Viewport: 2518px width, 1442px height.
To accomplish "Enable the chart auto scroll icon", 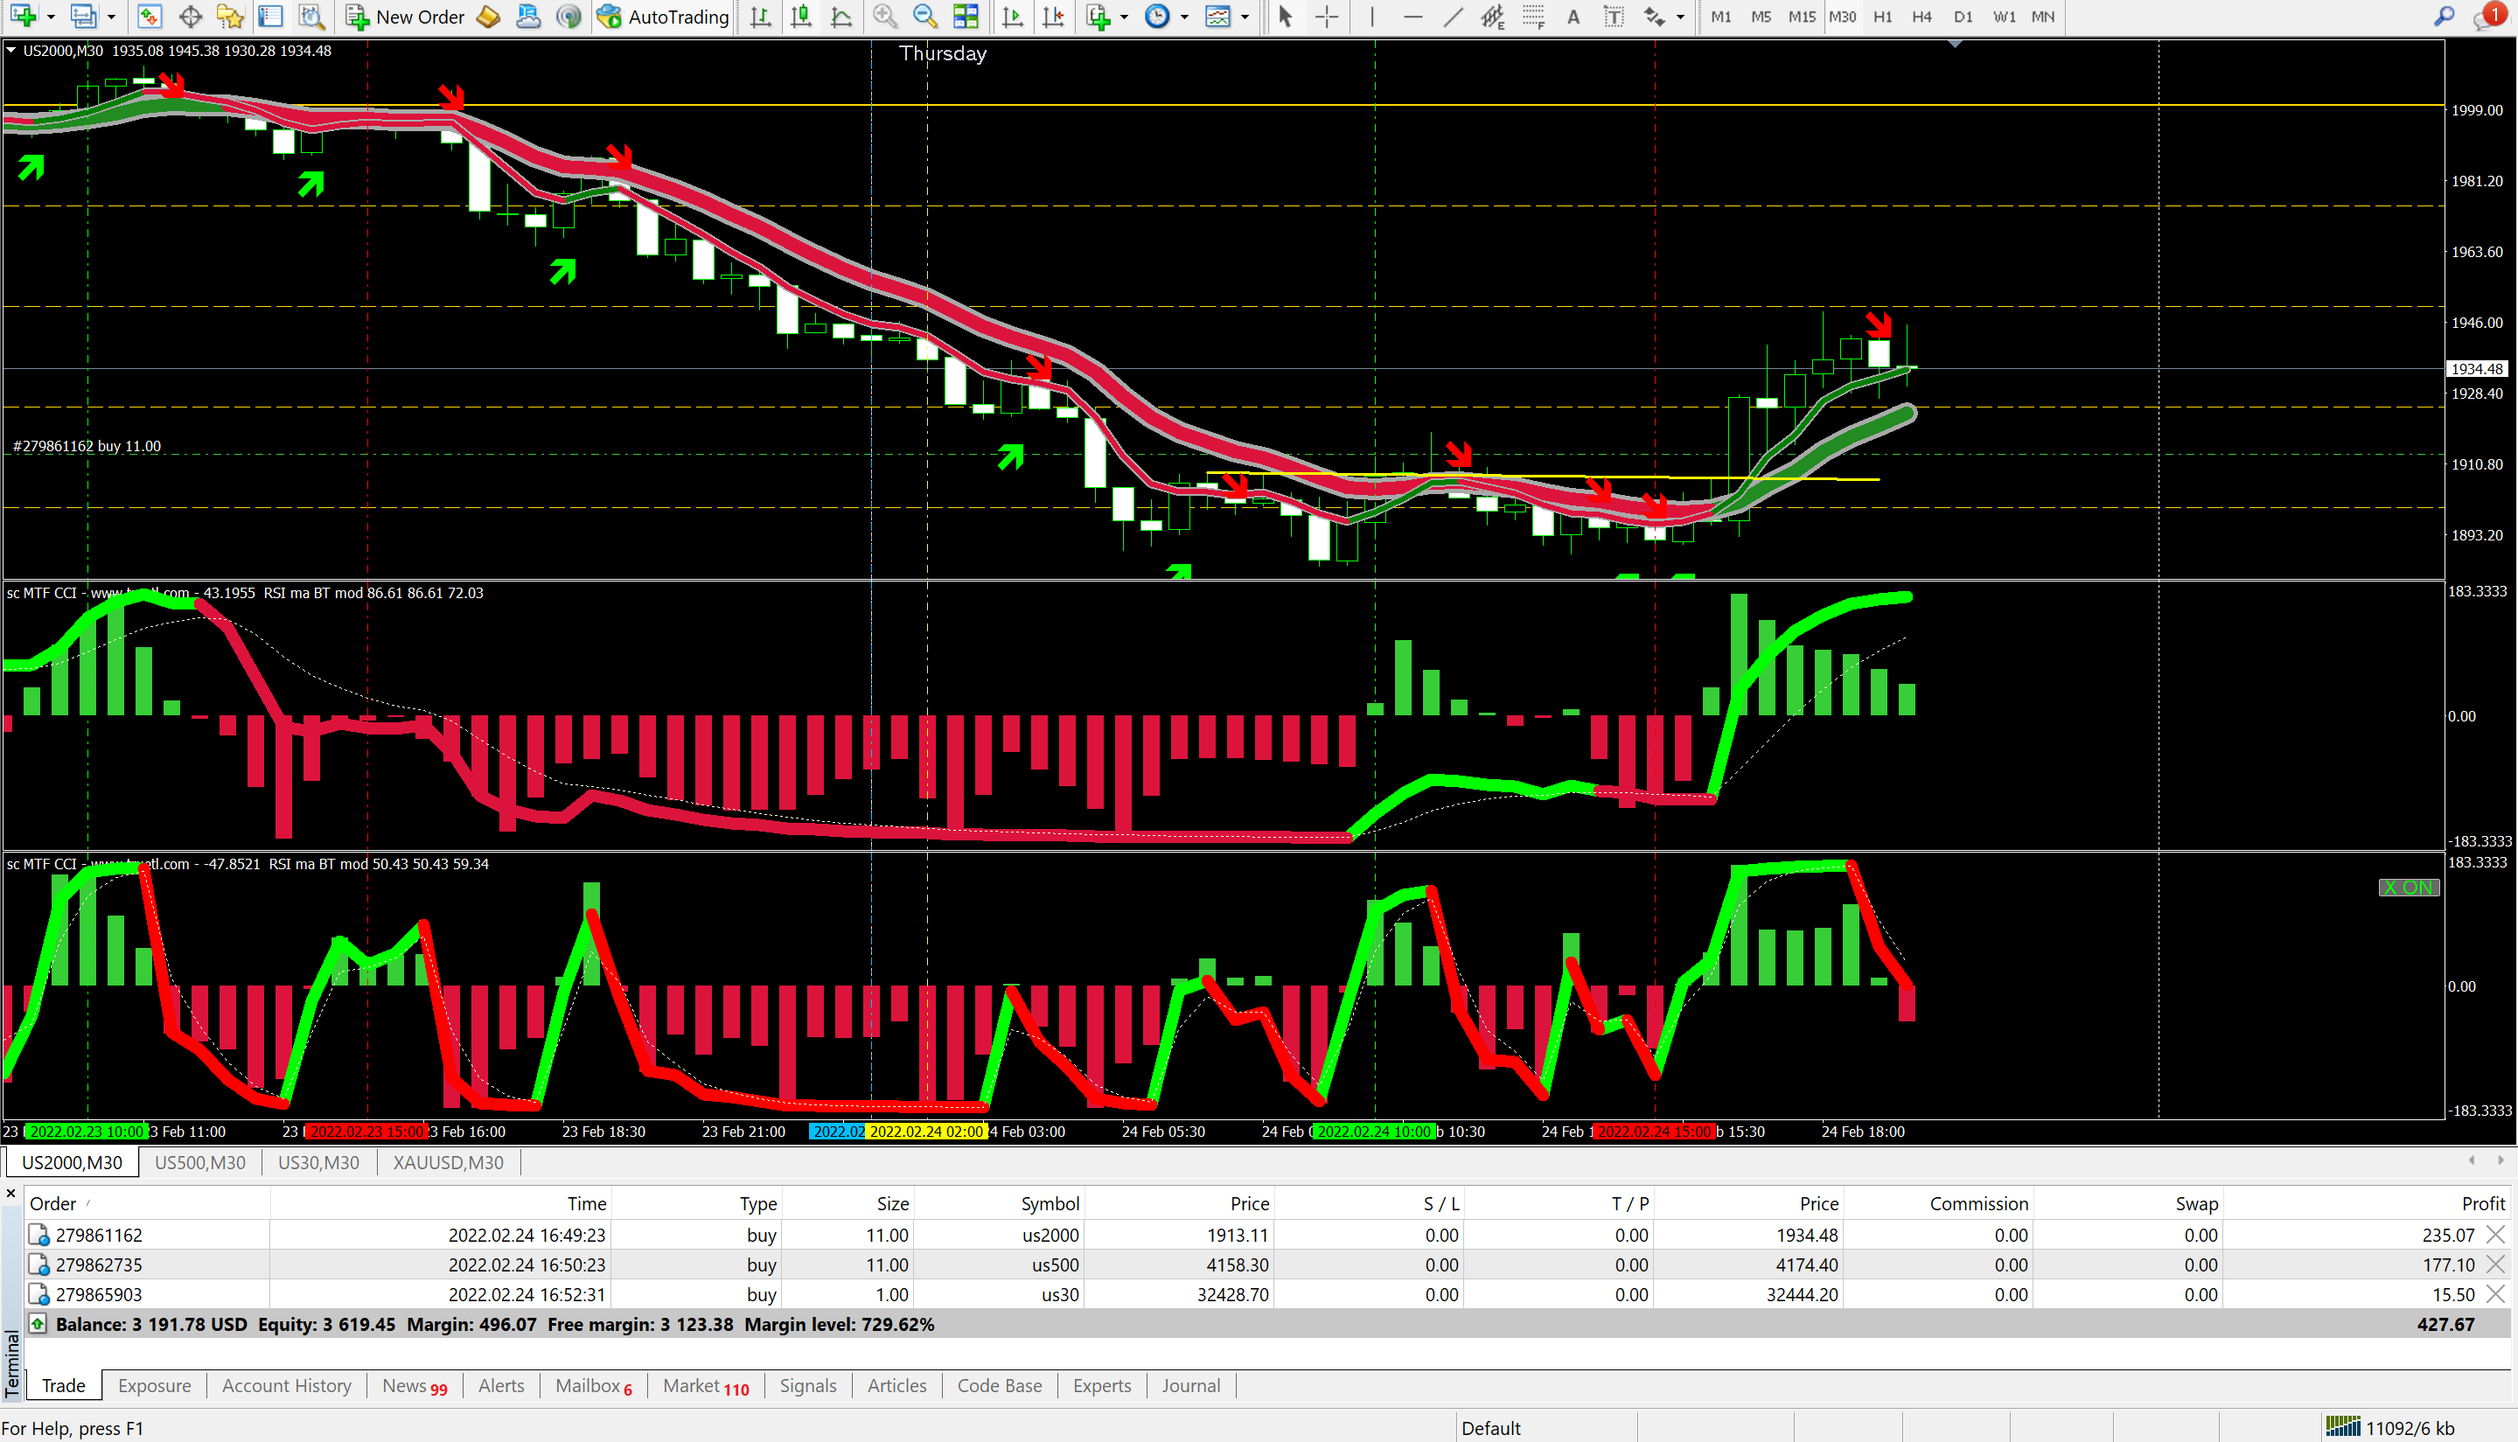I will [x=1012, y=17].
